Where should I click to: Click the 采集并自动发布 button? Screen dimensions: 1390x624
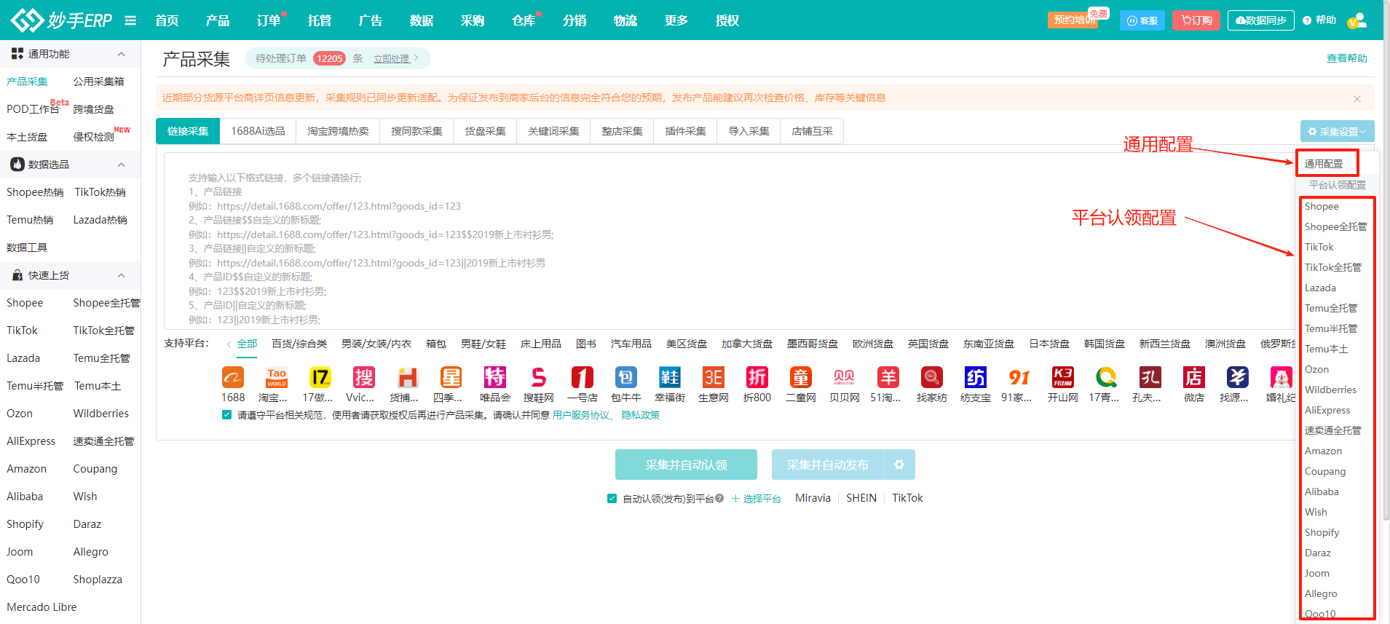click(x=827, y=465)
